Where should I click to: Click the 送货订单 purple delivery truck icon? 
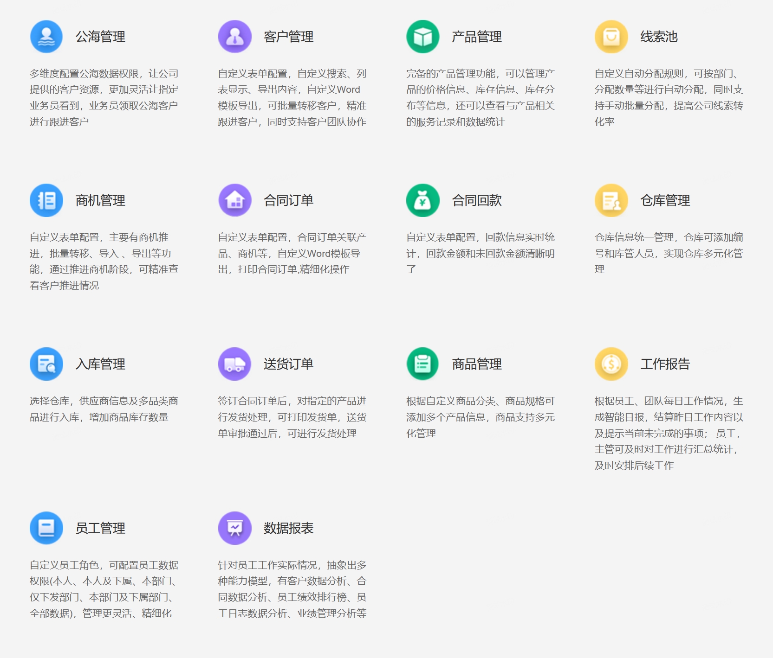[235, 364]
